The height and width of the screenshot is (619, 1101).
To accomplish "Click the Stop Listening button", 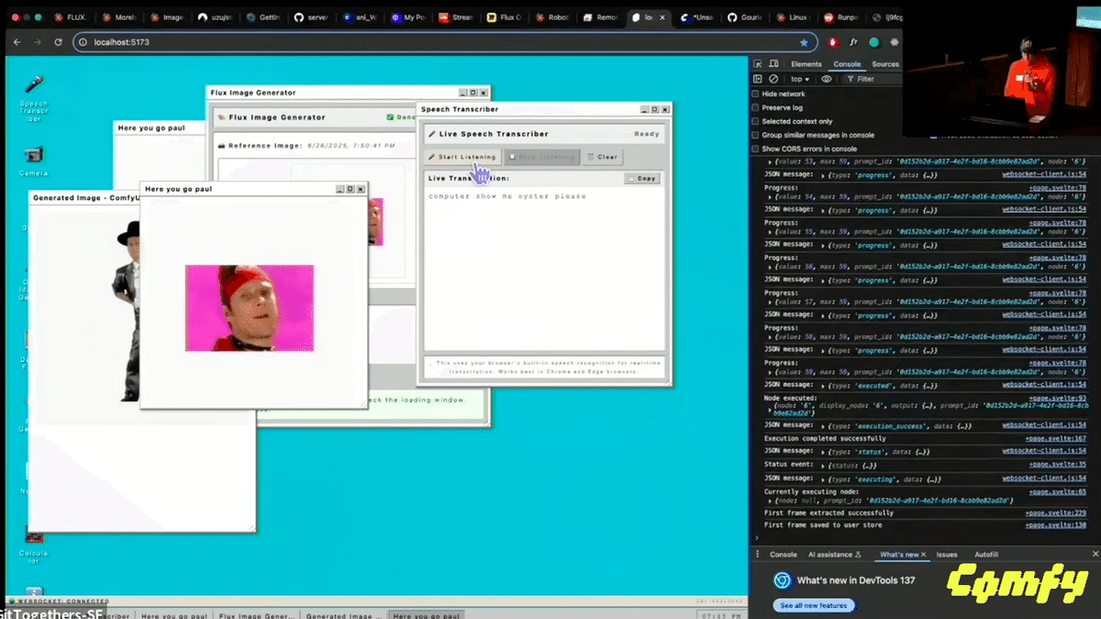I will pyautogui.click(x=542, y=157).
